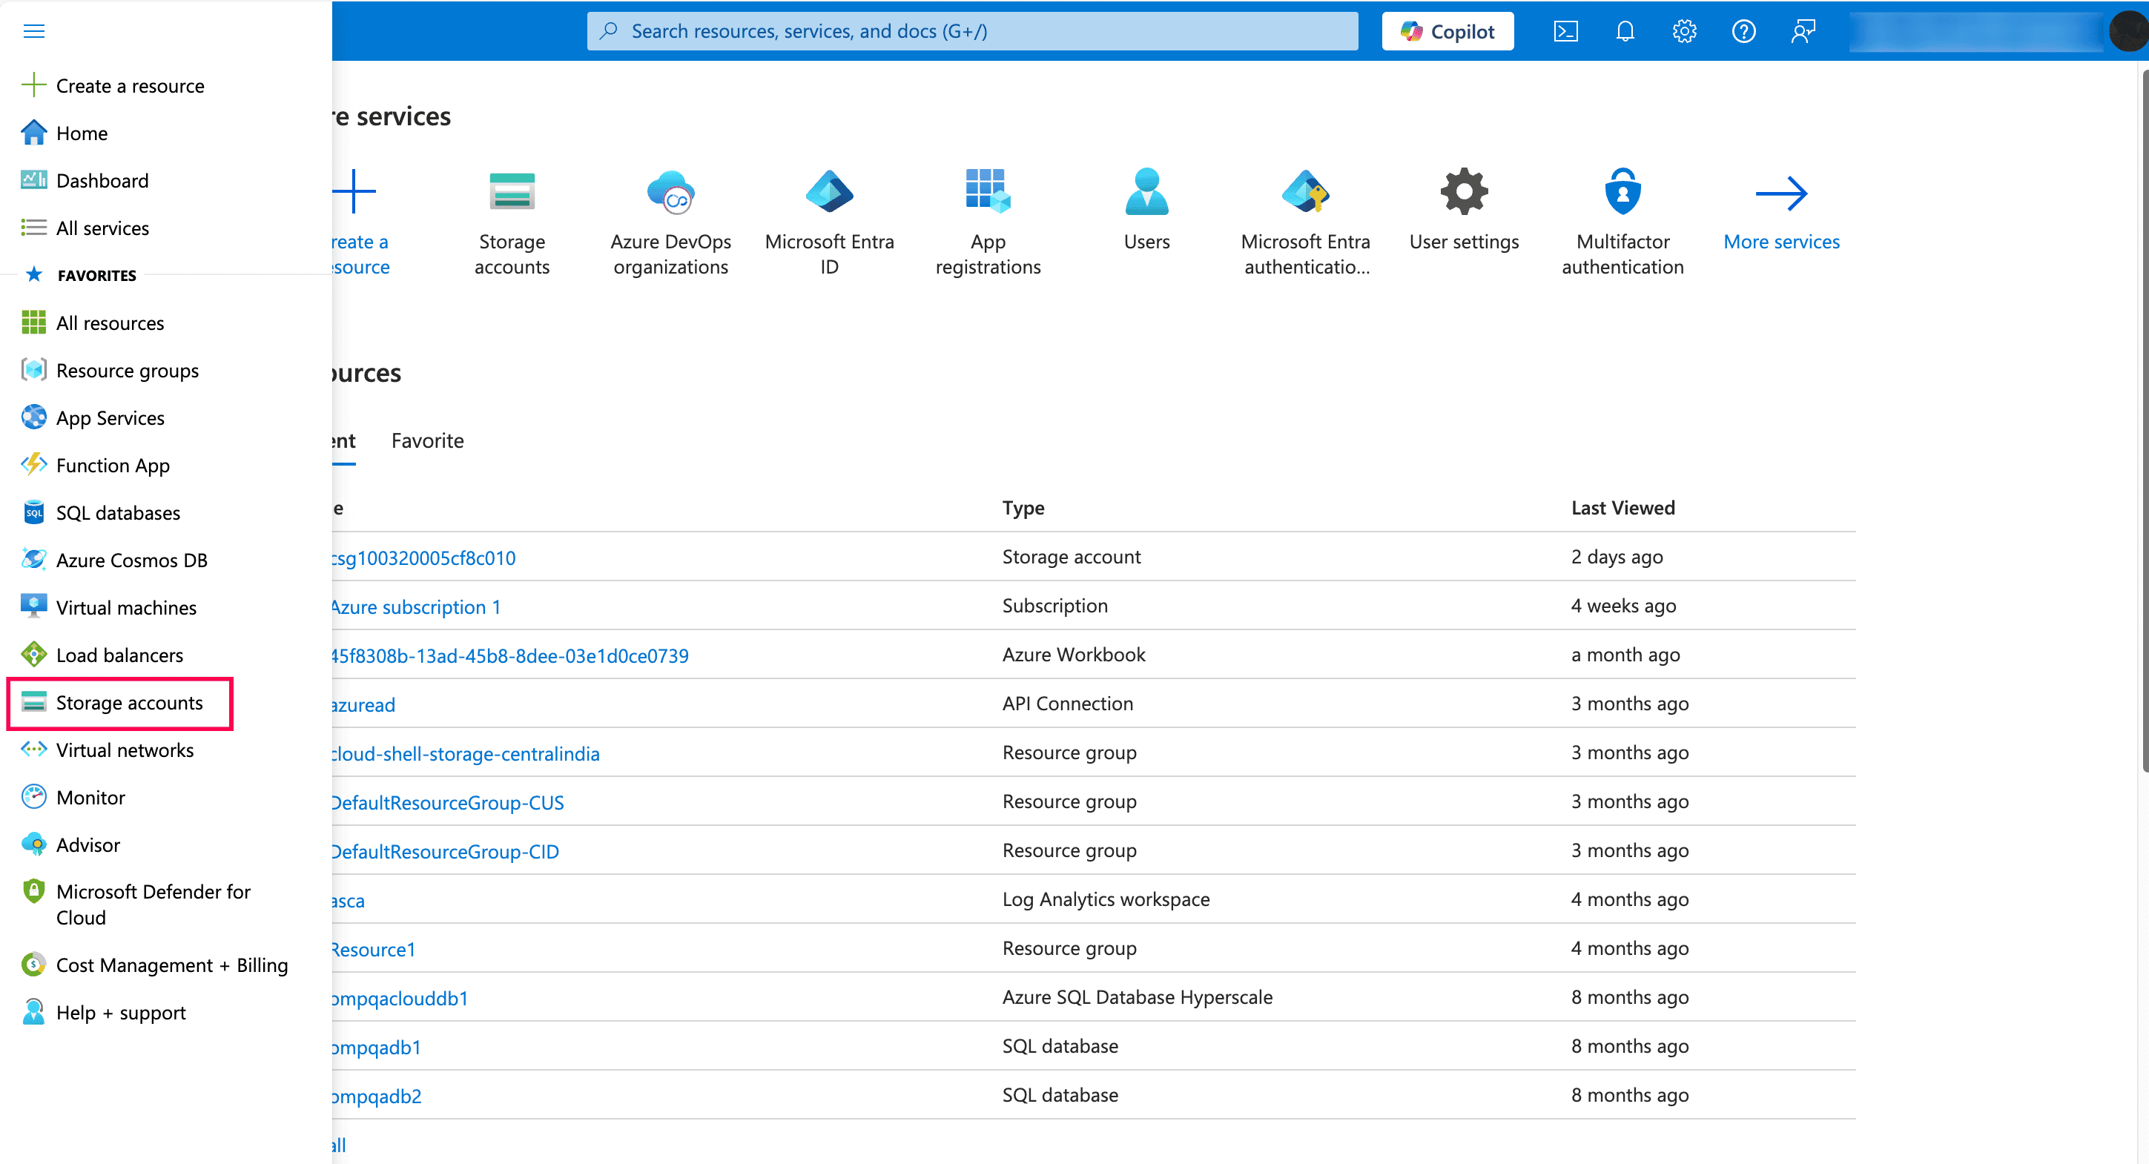Open portal settings gear icon
Image resolution: width=2149 pixels, height=1164 pixels.
(x=1683, y=31)
